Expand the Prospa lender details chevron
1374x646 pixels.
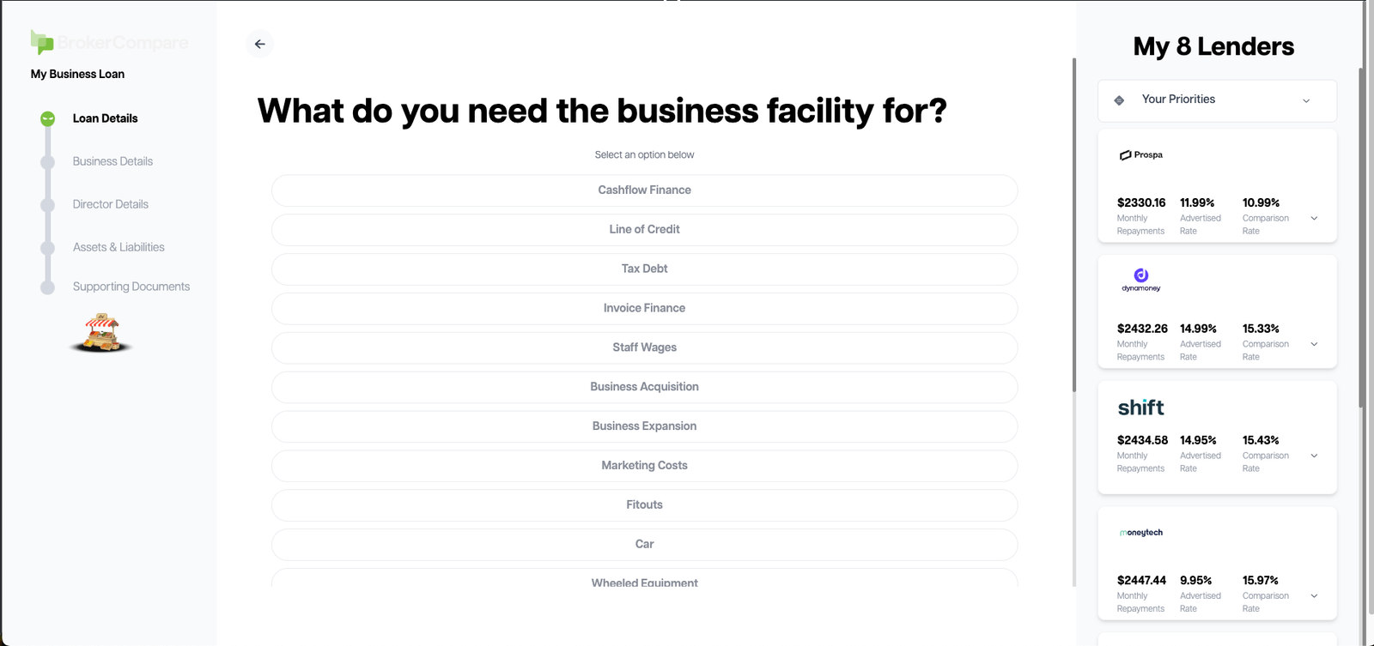tap(1314, 219)
